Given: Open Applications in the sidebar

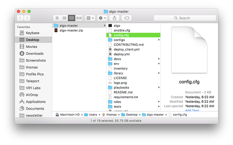Looking at the screenshot, I should [x=34, y=102].
